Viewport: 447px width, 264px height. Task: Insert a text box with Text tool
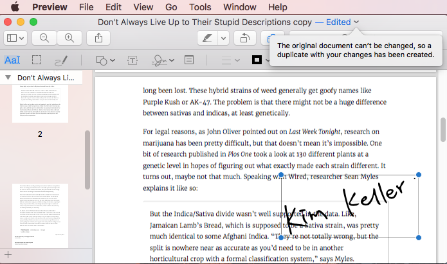[132, 60]
